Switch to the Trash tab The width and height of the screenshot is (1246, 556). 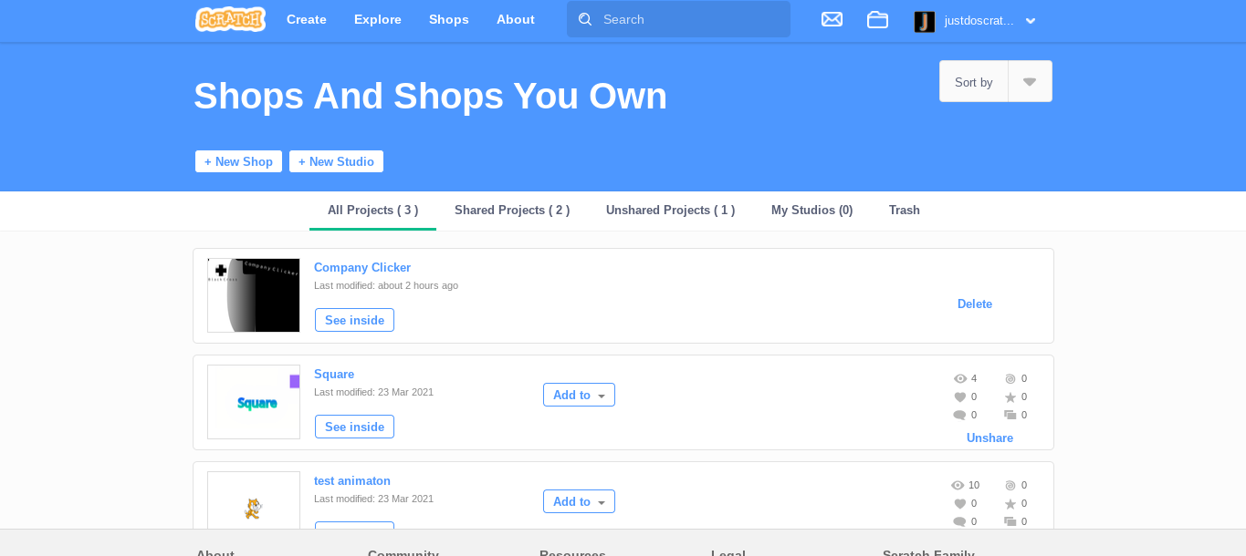[x=904, y=211]
